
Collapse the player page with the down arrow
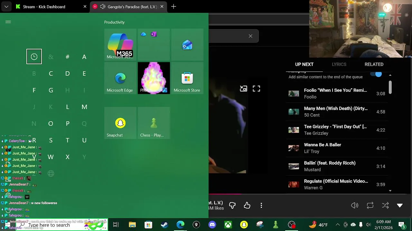coord(400,205)
